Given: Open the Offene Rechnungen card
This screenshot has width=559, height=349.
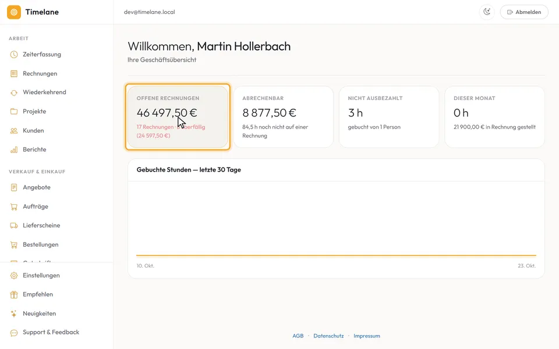Looking at the screenshot, I should [x=178, y=117].
